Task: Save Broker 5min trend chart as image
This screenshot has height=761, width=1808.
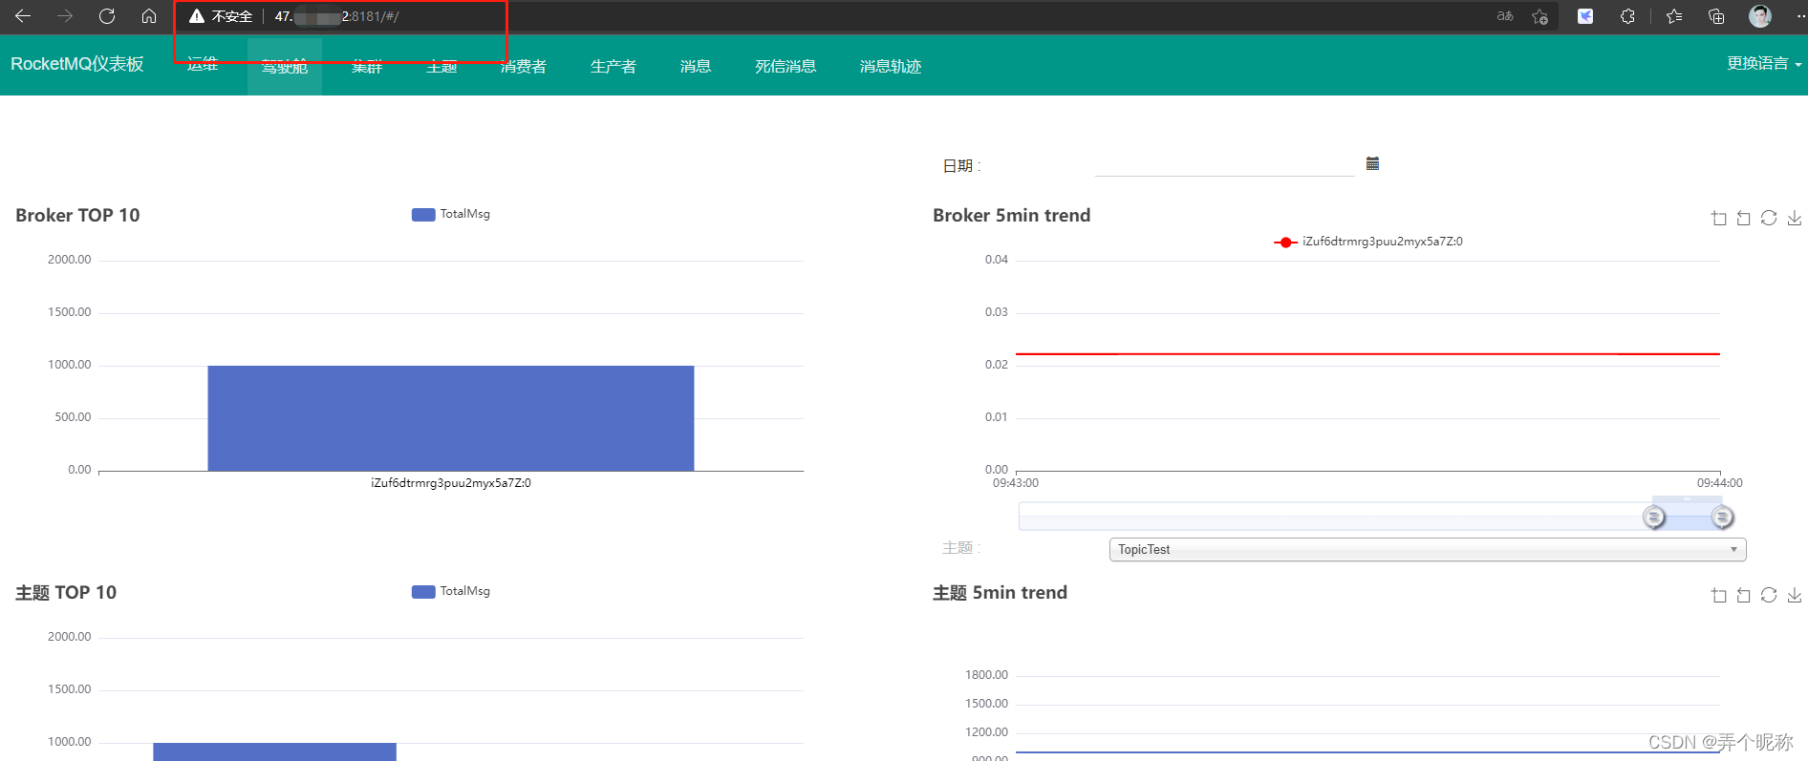Action: pos(1795,218)
